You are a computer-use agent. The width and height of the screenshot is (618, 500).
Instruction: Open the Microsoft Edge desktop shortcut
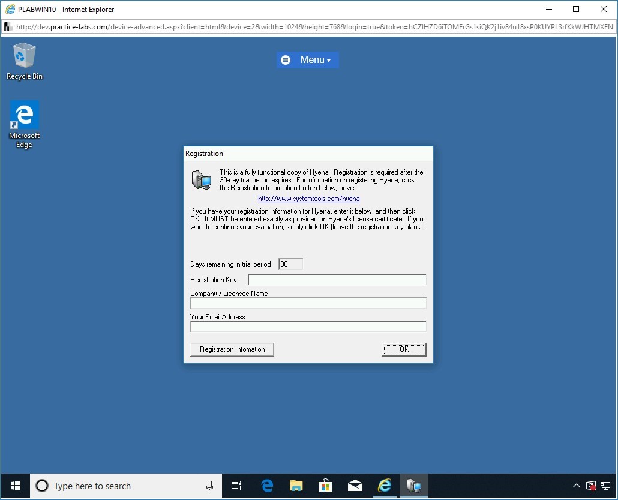point(24,124)
